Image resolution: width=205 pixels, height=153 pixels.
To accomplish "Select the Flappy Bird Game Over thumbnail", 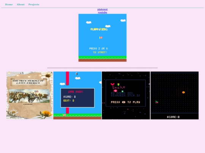I will 77,95.
